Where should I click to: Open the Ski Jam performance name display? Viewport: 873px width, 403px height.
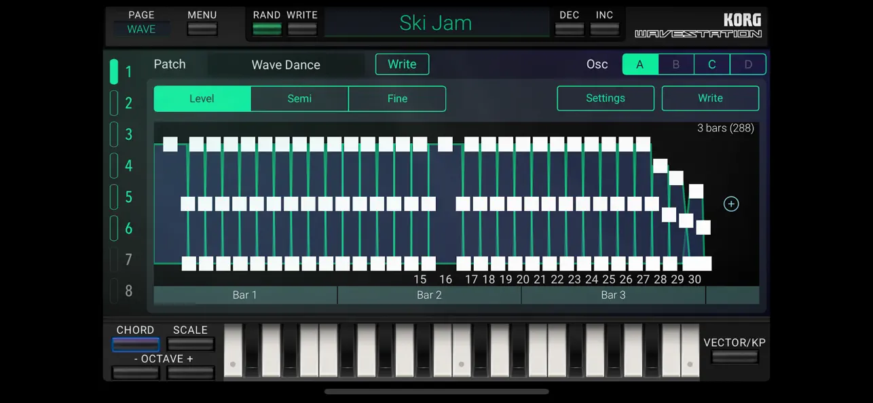tap(436, 22)
